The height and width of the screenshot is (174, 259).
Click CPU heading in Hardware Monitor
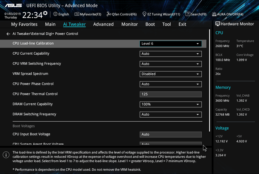[219, 33]
